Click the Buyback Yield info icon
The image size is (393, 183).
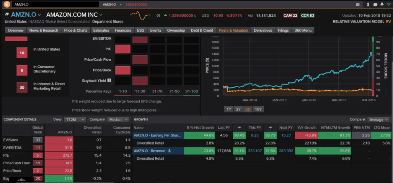tap(109, 80)
